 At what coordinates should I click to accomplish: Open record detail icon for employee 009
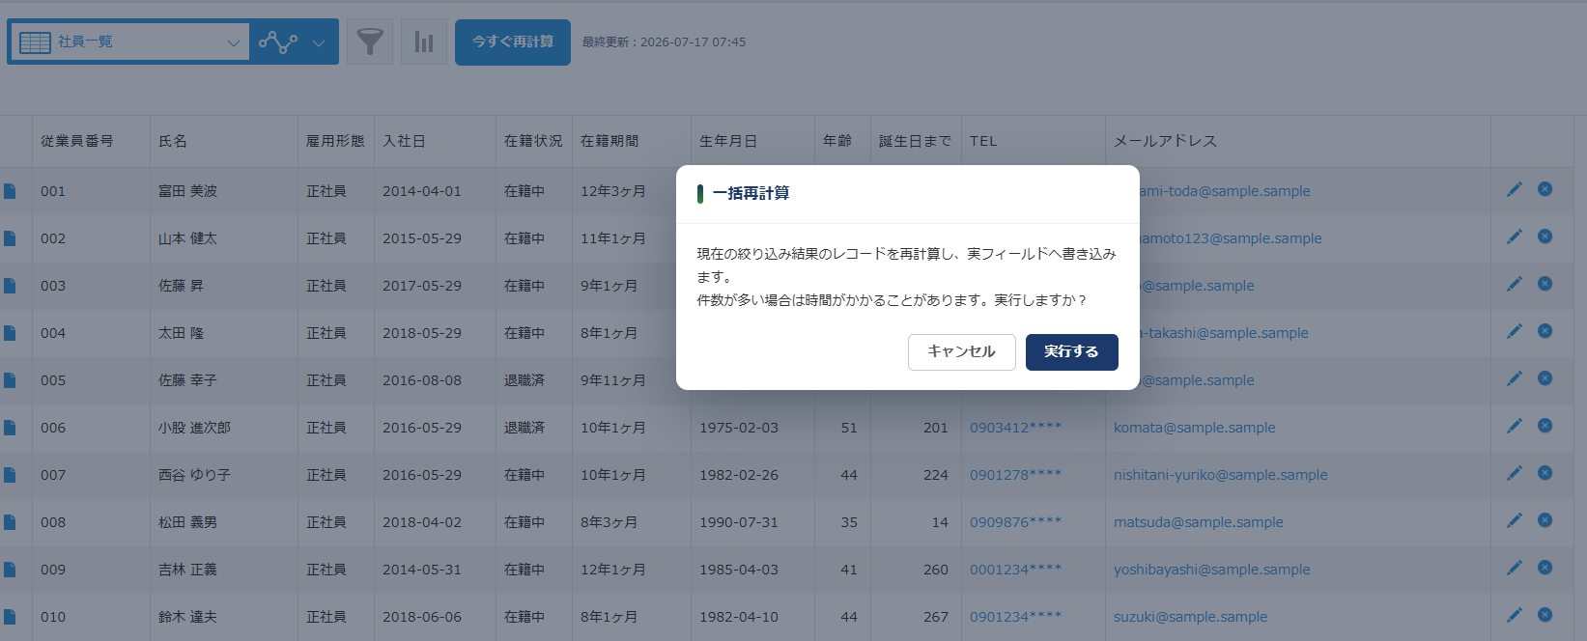pos(10,570)
